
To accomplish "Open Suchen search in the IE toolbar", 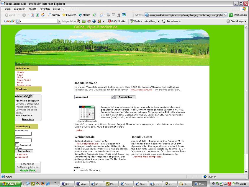I will pyautogui.click(x=54, y=15).
